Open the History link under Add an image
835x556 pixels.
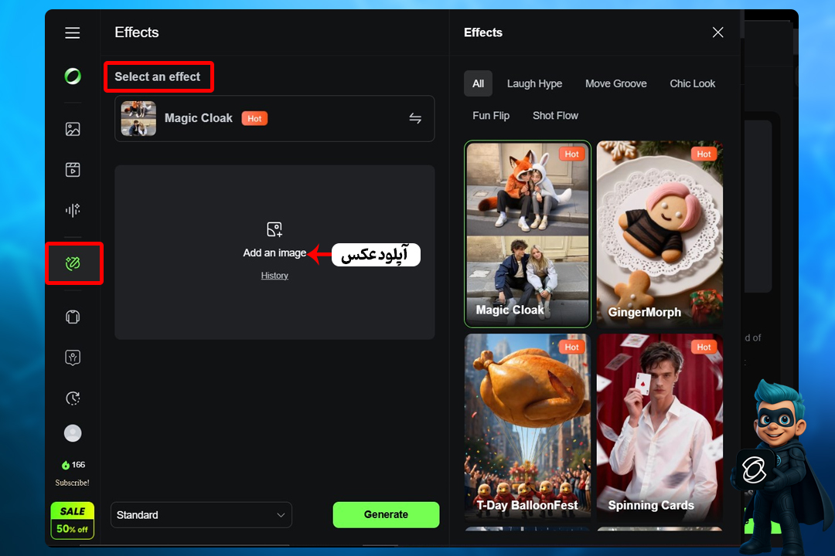[274, 276]
